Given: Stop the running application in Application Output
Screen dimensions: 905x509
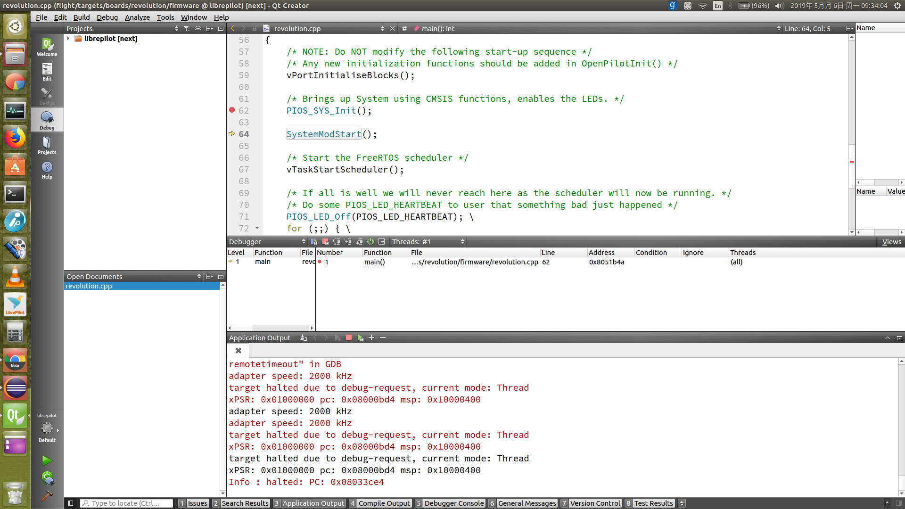Looking at the screenshot, I should [x=349, y=337].
